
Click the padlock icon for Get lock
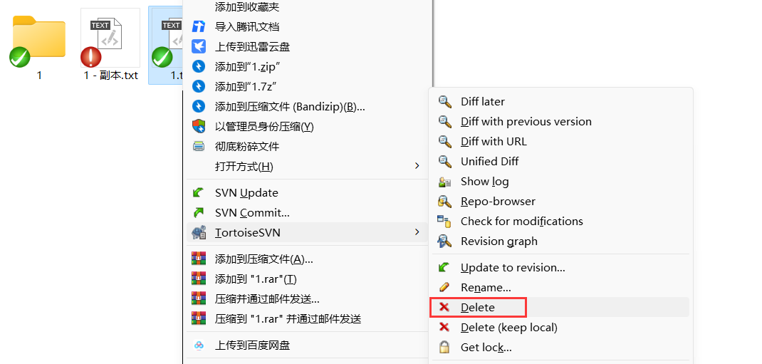point(444,348)
